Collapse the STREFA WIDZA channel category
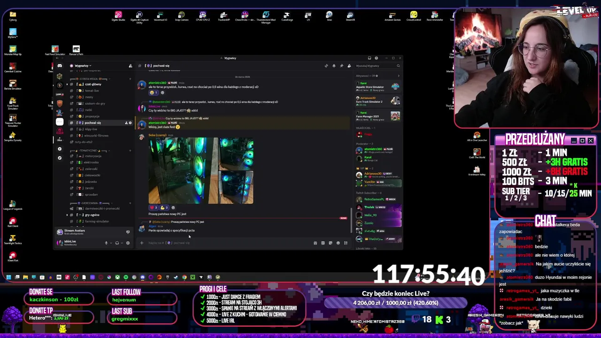601x338 pixels. click(89, 79)
